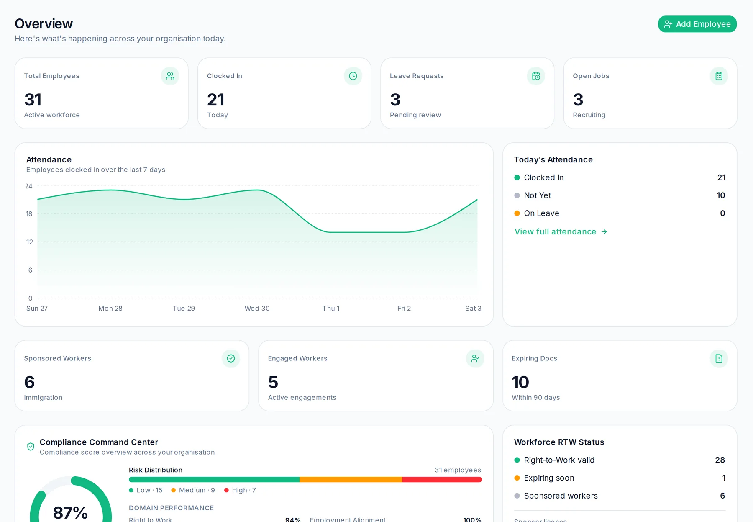
Task: Click the Workforce RTW Status heading
Action: click(x=559, y=442)
